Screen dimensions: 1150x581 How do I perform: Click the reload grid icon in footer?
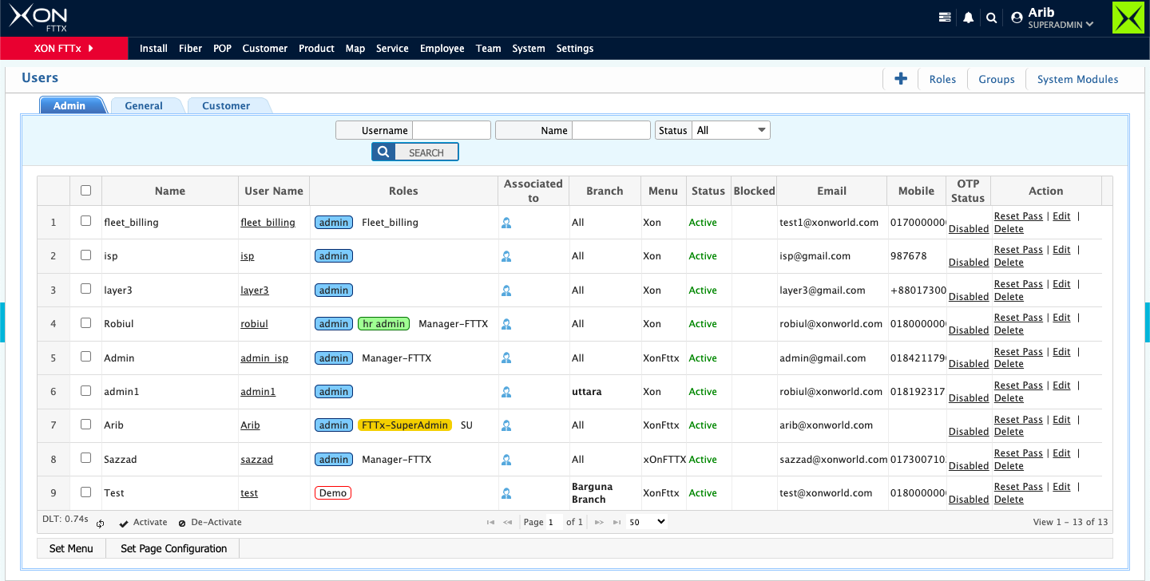101,524
